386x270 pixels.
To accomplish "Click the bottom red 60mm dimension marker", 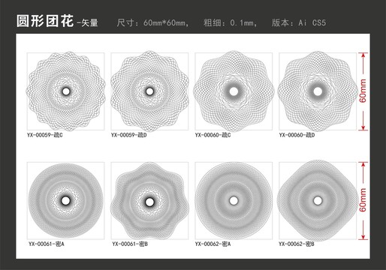I will 363,201.
